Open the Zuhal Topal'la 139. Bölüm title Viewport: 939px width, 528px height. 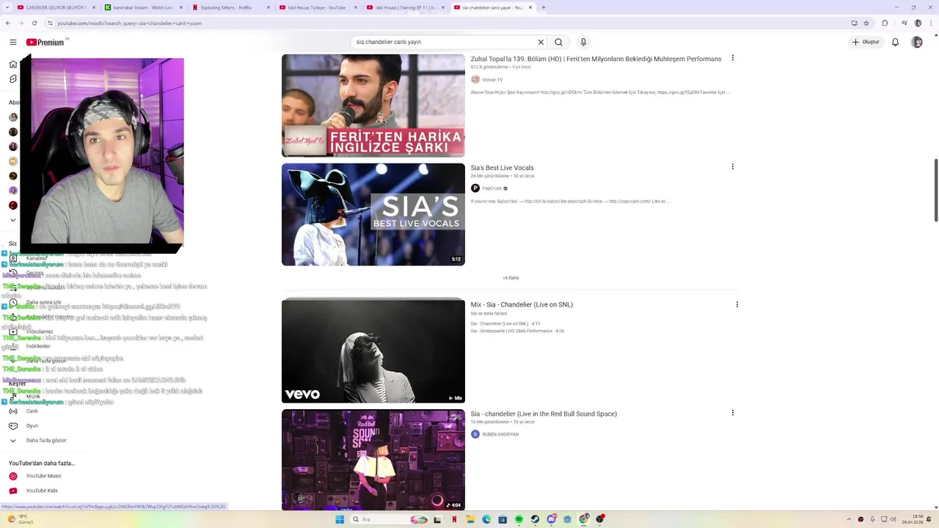(x=596, y=59)
